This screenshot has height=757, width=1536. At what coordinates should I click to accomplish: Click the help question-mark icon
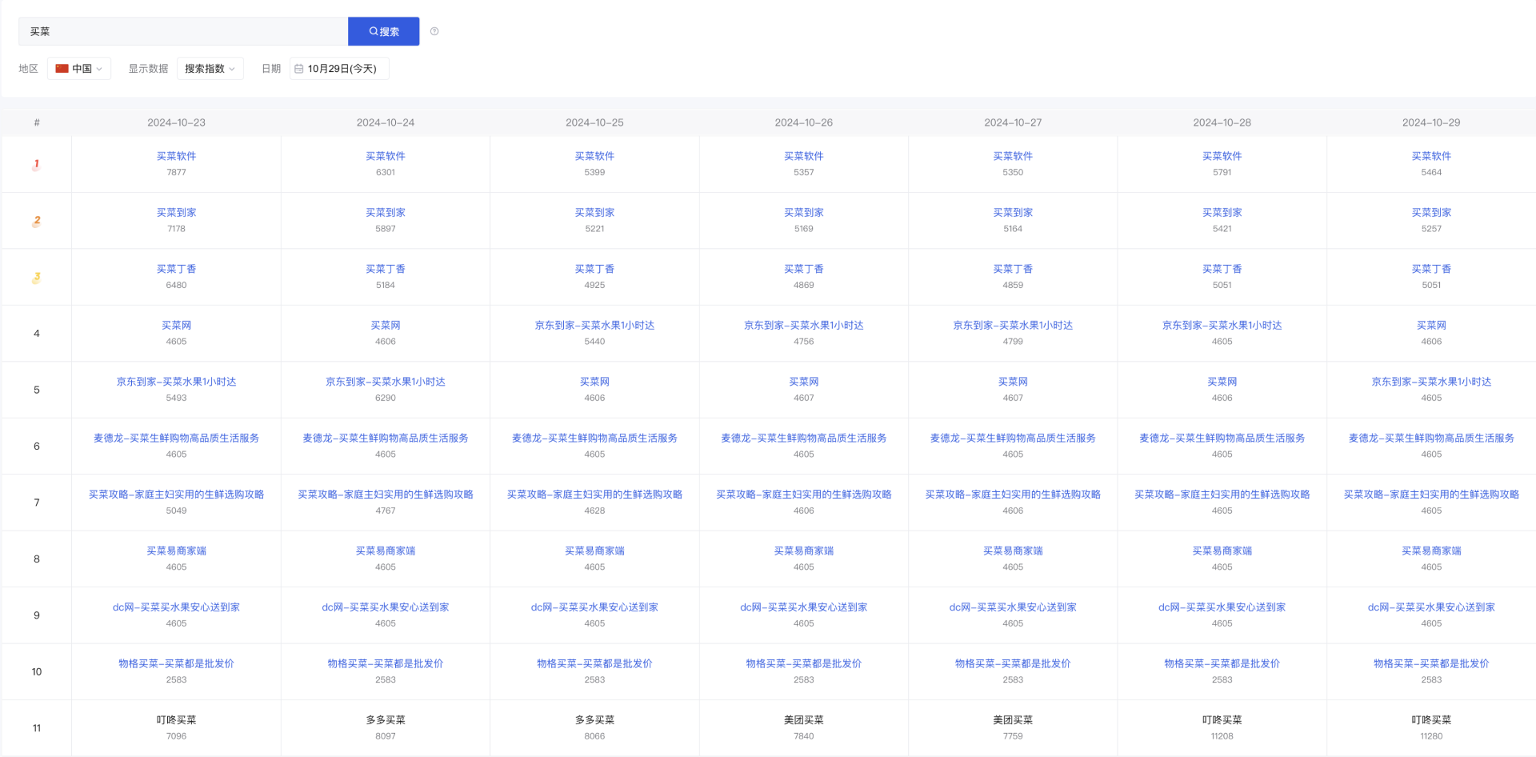tap(434, 31)
